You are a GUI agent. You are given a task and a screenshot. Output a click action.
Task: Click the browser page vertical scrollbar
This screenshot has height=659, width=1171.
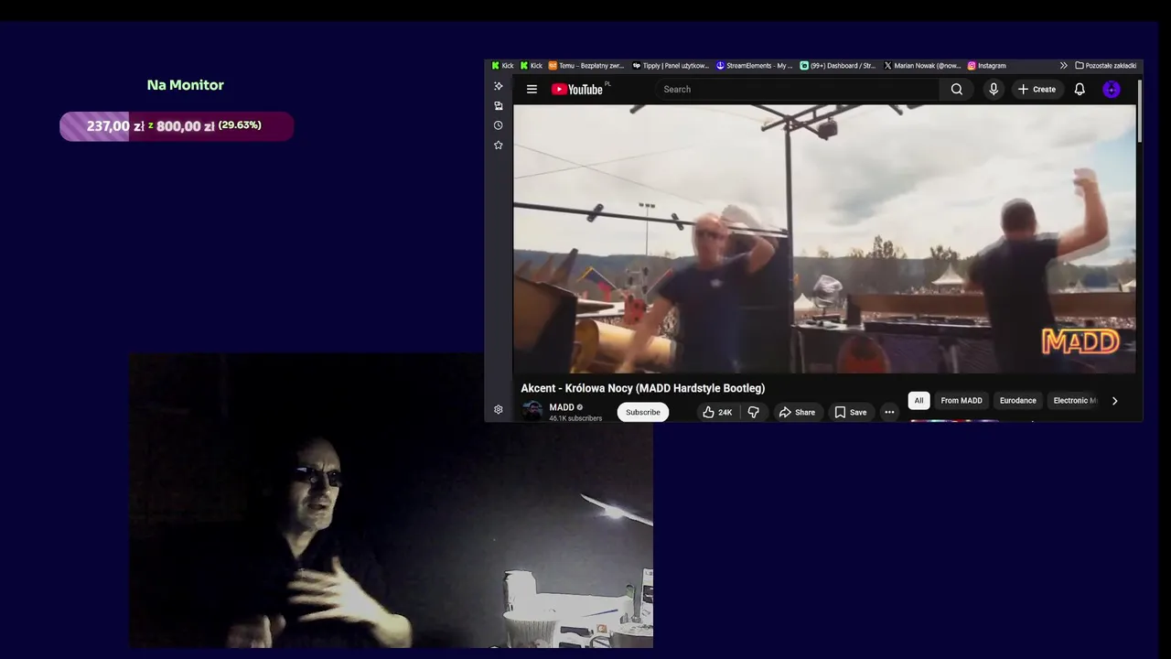coord(1140,110)
